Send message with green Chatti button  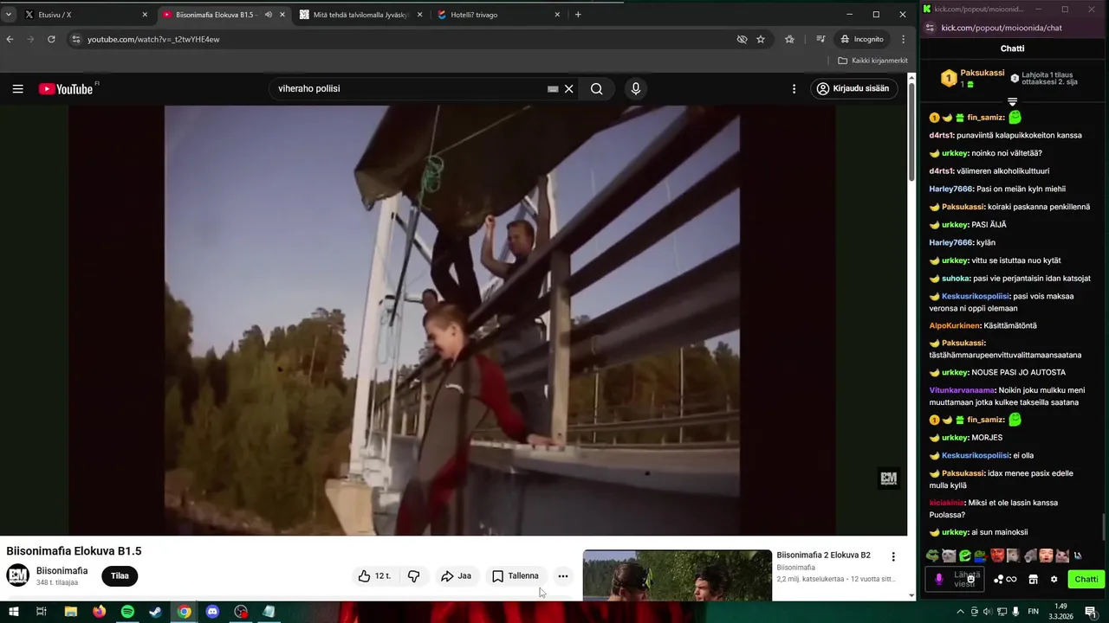[x=1086, y=580]
